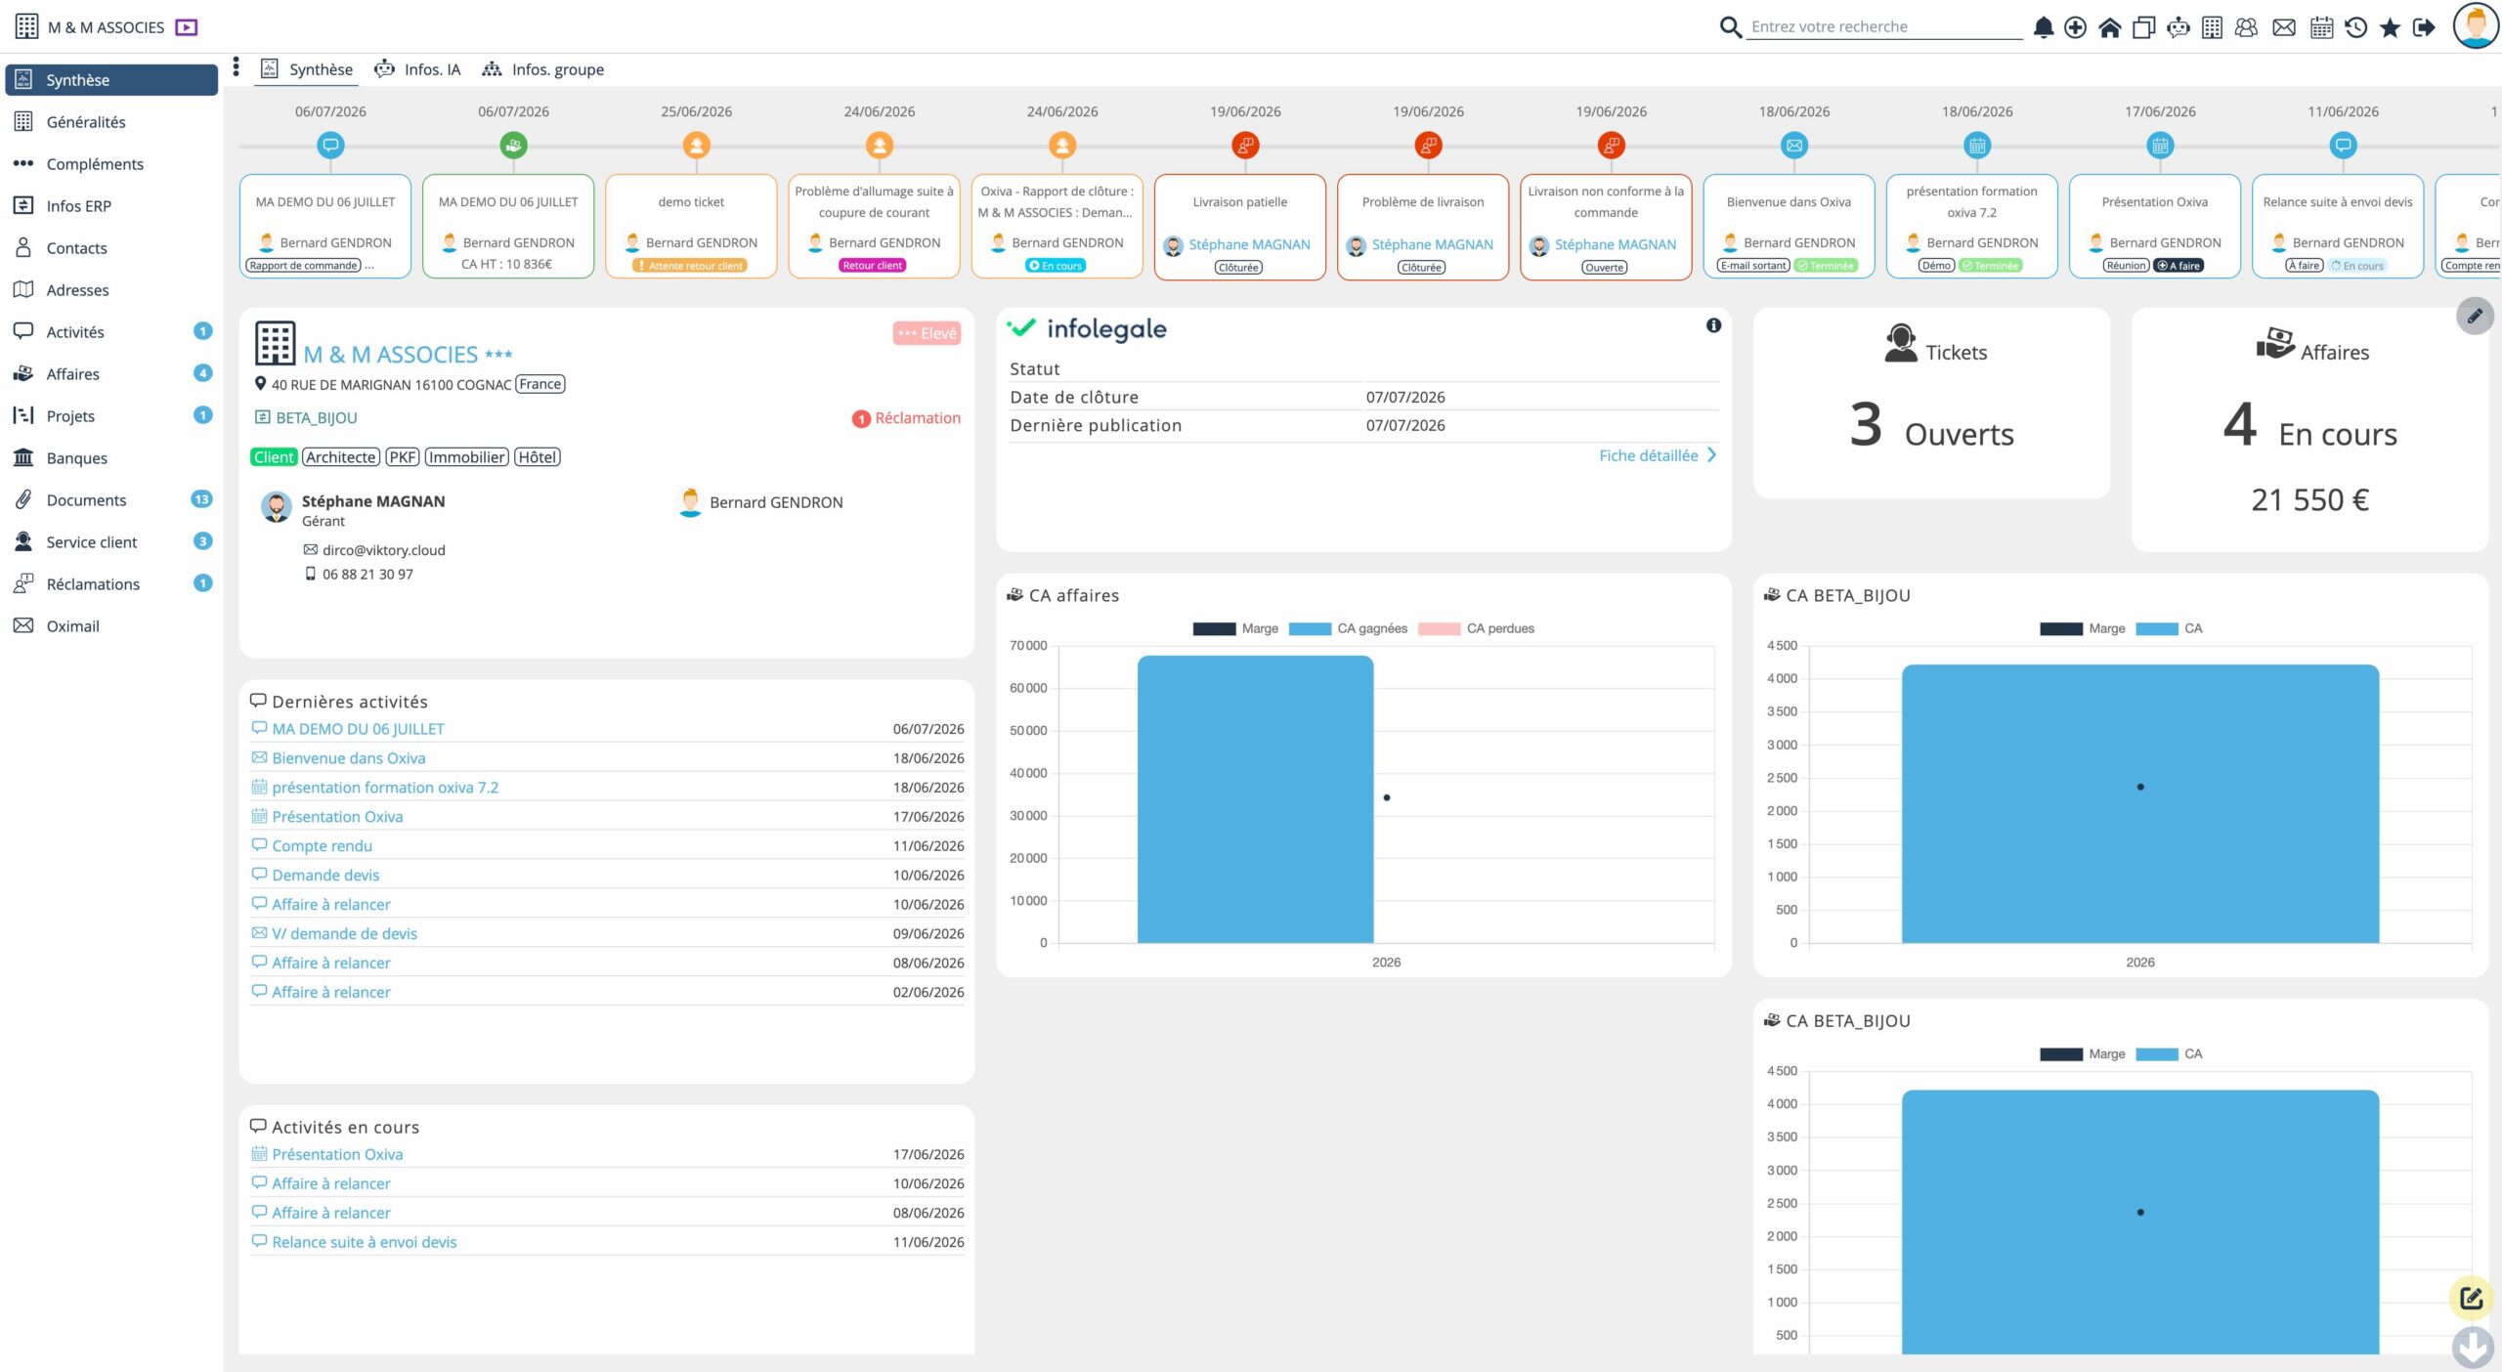2502x1372 pixels.
Task: Click the Affaires handshake icon in the KPI card
Action: pos(2274,343)
